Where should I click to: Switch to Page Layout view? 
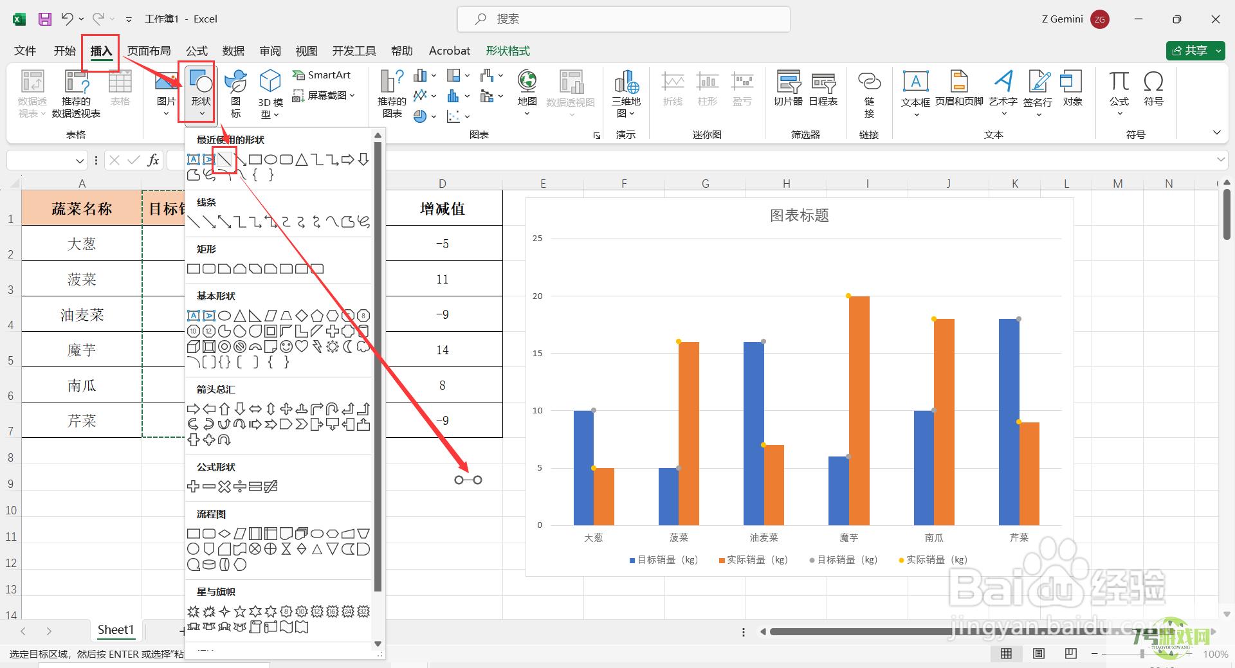[x=1039, y=654]
